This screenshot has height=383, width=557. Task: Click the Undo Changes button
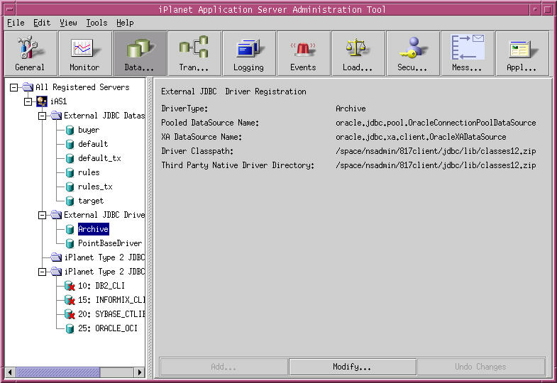(481, 367)
